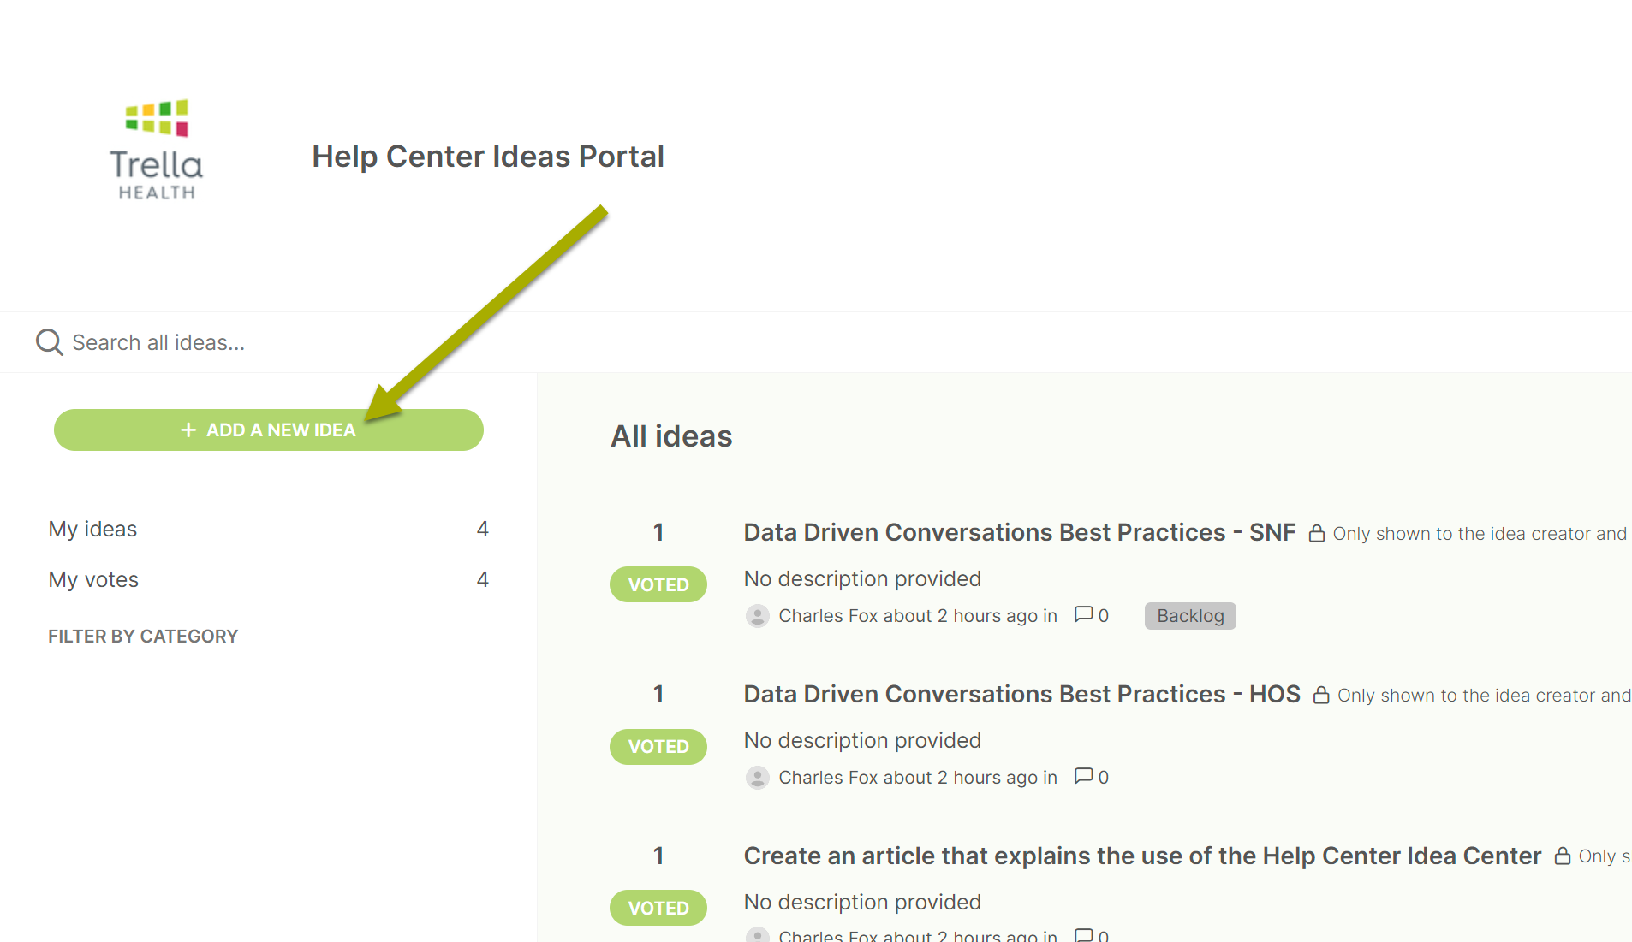Click Charles Fox avatar on the HOS idea
This screenshot has height=942, width=1632.
[757, 778]
